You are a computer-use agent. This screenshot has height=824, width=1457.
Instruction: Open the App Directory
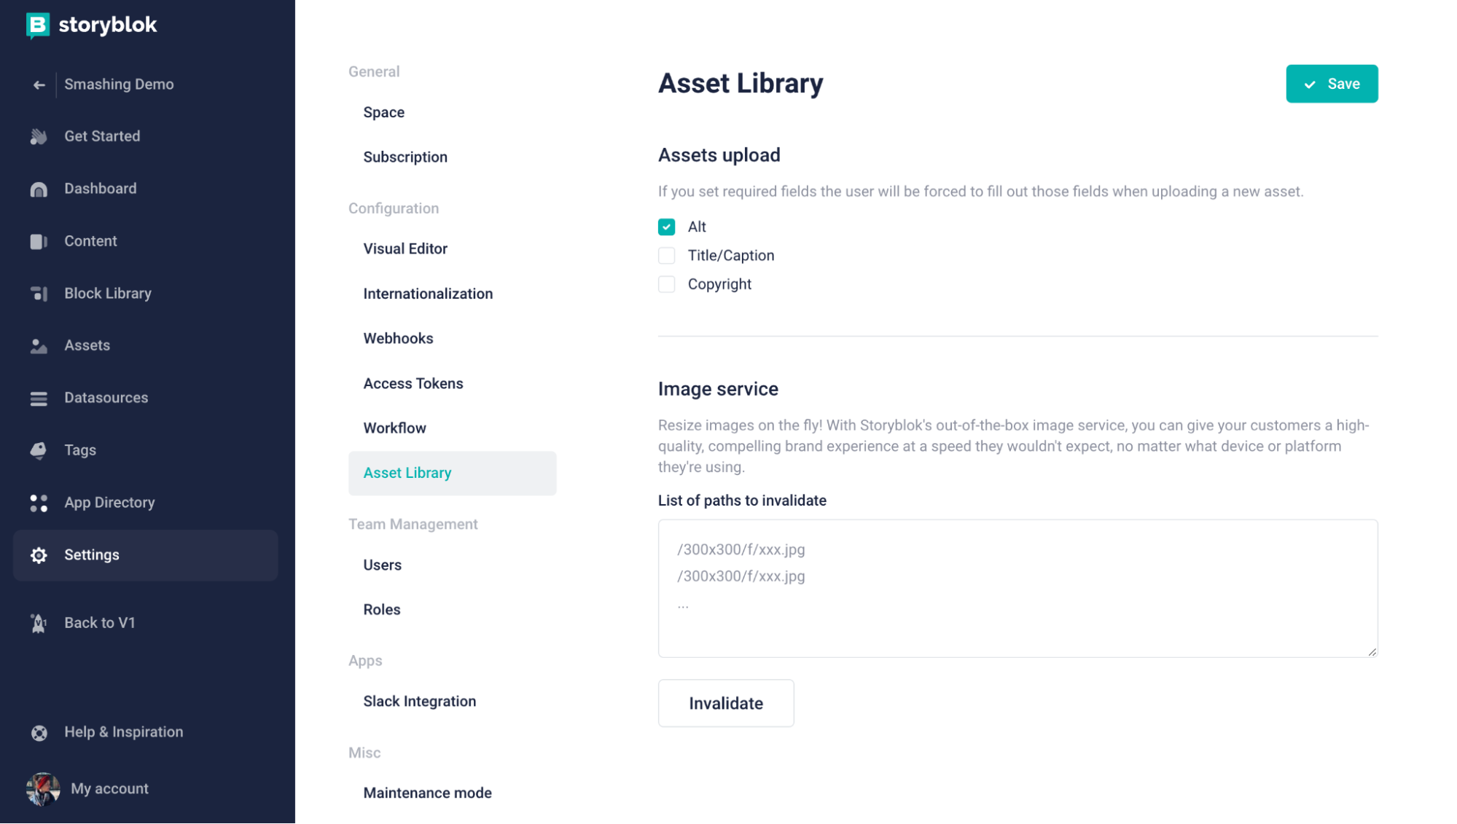coord(109,502)
